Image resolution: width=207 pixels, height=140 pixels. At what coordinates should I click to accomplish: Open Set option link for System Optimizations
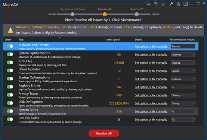(151, 54)
